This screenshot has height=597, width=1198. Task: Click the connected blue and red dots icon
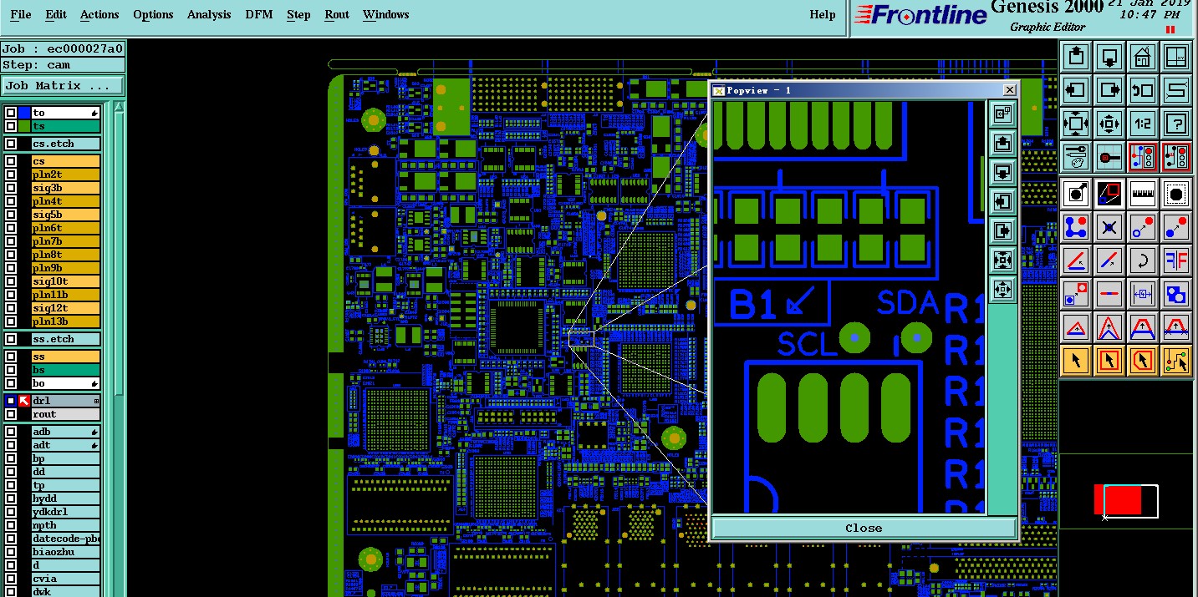(x=1077, y=227)
